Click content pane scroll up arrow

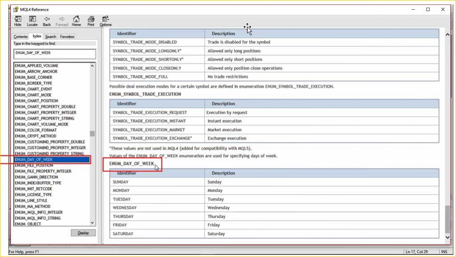click(x=448, y=35)
